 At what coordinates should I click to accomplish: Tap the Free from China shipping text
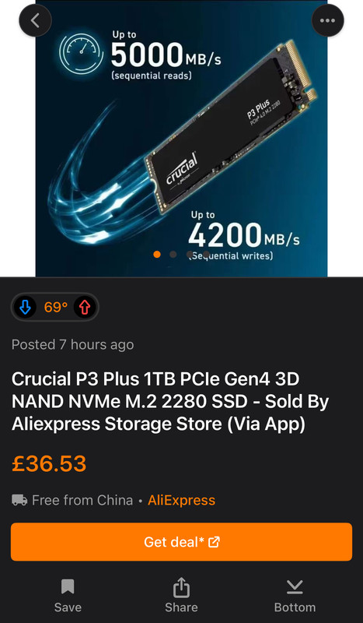coord(82,500)
